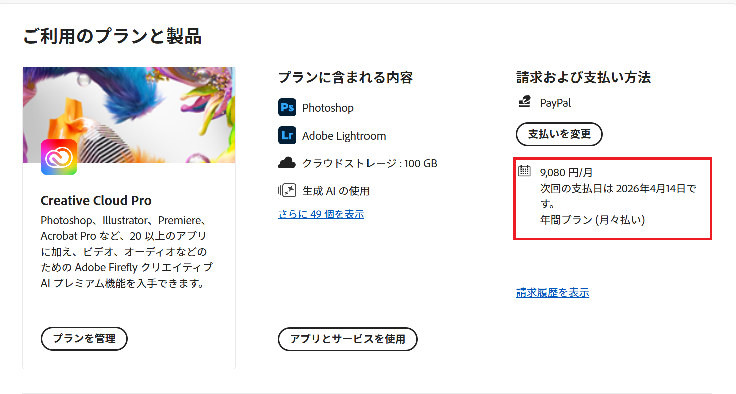736x394 pixels.
Task: Open the 請求履歴を表示 link
Action: click(552, 293)
